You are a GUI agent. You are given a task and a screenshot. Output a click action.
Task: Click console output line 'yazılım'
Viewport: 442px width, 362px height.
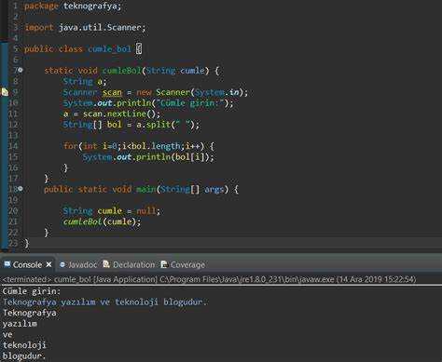pos(20,324)
